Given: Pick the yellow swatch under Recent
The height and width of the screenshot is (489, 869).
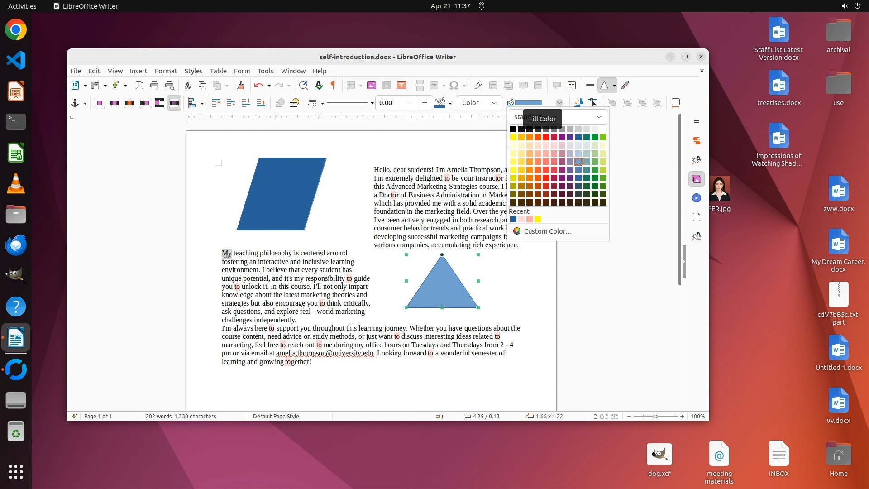Looking at the screenshot, I should pos(538,220).
